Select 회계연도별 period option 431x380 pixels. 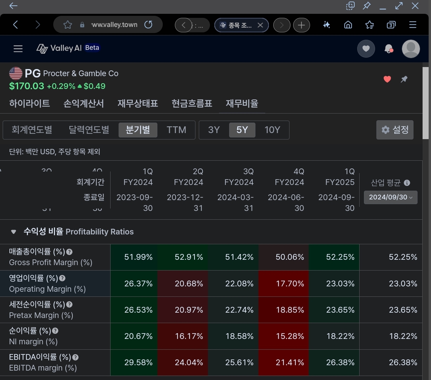pyautogui.click(x=32, y=130)
